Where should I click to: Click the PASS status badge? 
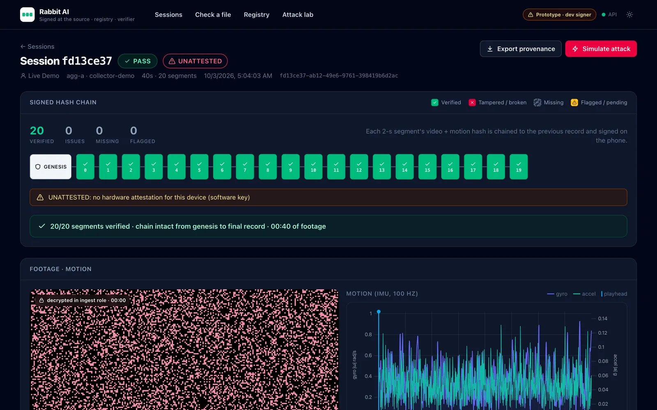click(x=138, y=61)
